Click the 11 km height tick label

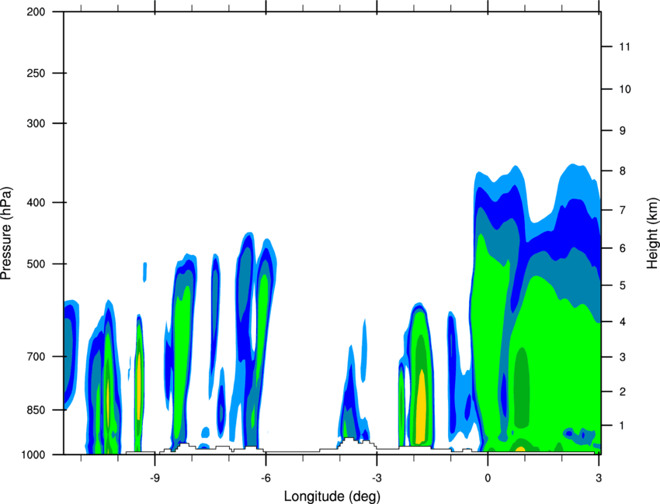[625, 47]
